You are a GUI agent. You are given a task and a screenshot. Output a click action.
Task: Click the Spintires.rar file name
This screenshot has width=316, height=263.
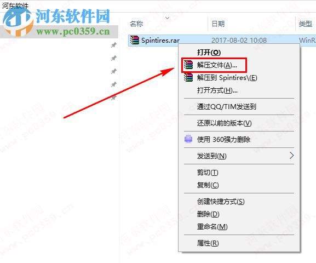[x=160, y=41]
